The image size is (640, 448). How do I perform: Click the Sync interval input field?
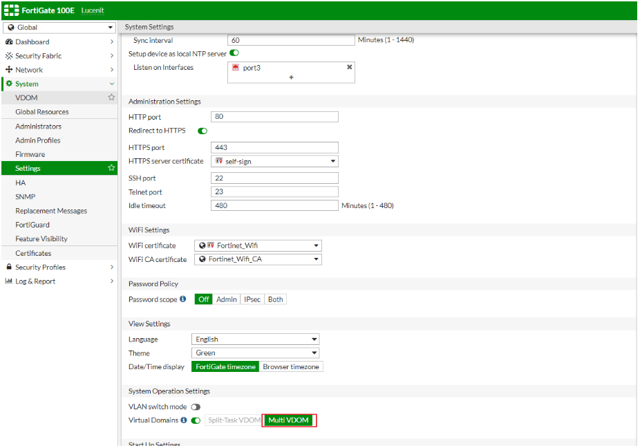point(291,40)
